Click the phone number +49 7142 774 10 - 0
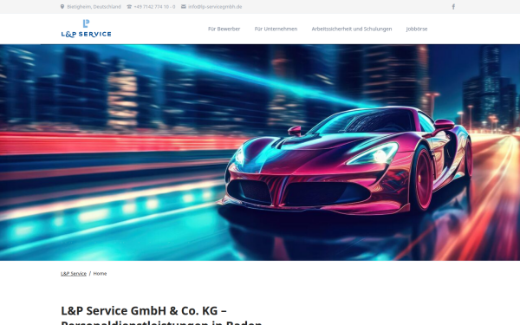 click(154, 7)
